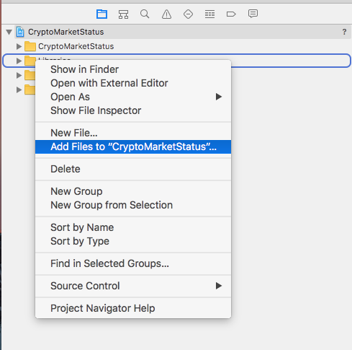Expand the highlighted Libraries folder

click(19, 61)
